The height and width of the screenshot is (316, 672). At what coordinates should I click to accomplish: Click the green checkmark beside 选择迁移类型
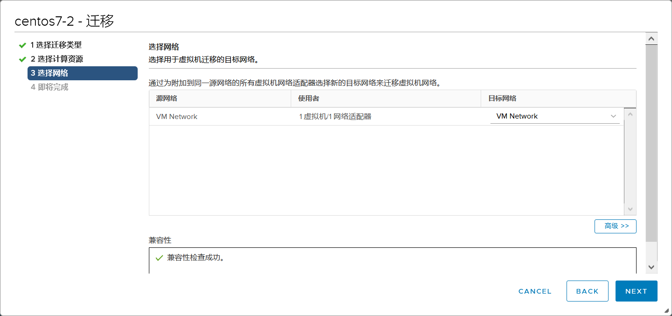click(22, 45)
